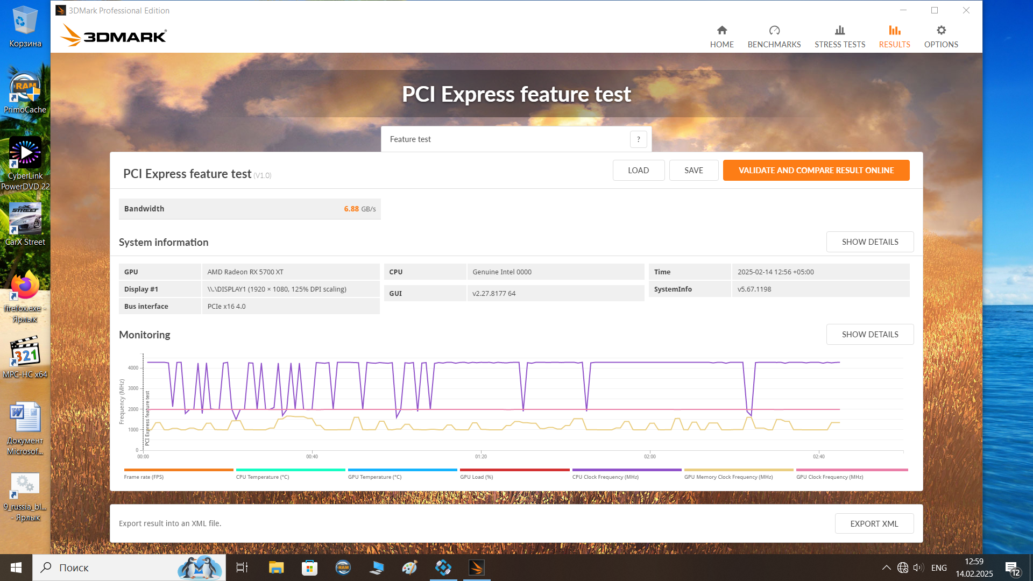Toggle CPU Clock Frequency legend series
The image size is (1033, 581).
pyautogui.click(x=605, y=477)
